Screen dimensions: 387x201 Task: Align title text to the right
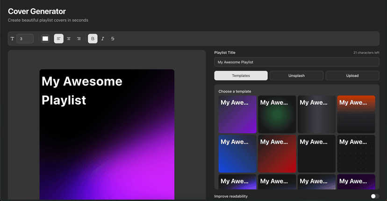tap(79, 39)
